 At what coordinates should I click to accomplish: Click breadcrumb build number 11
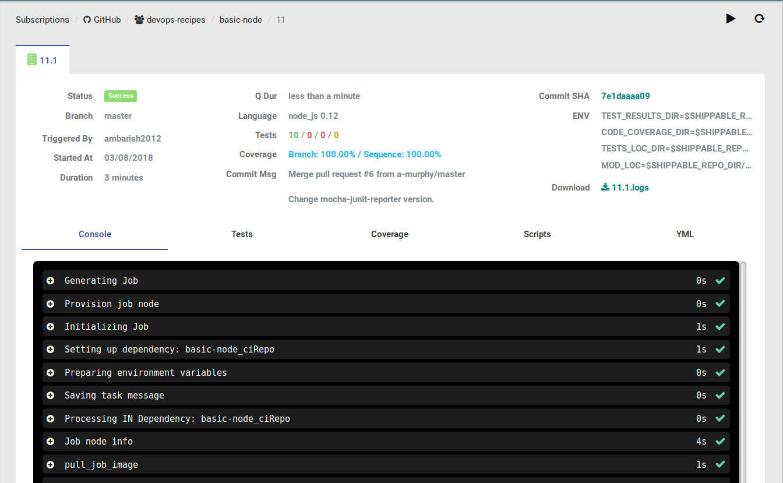coord(281,20)
